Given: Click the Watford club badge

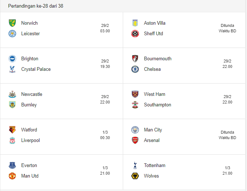Looking at the screenshot, I should tap(13, 130).
